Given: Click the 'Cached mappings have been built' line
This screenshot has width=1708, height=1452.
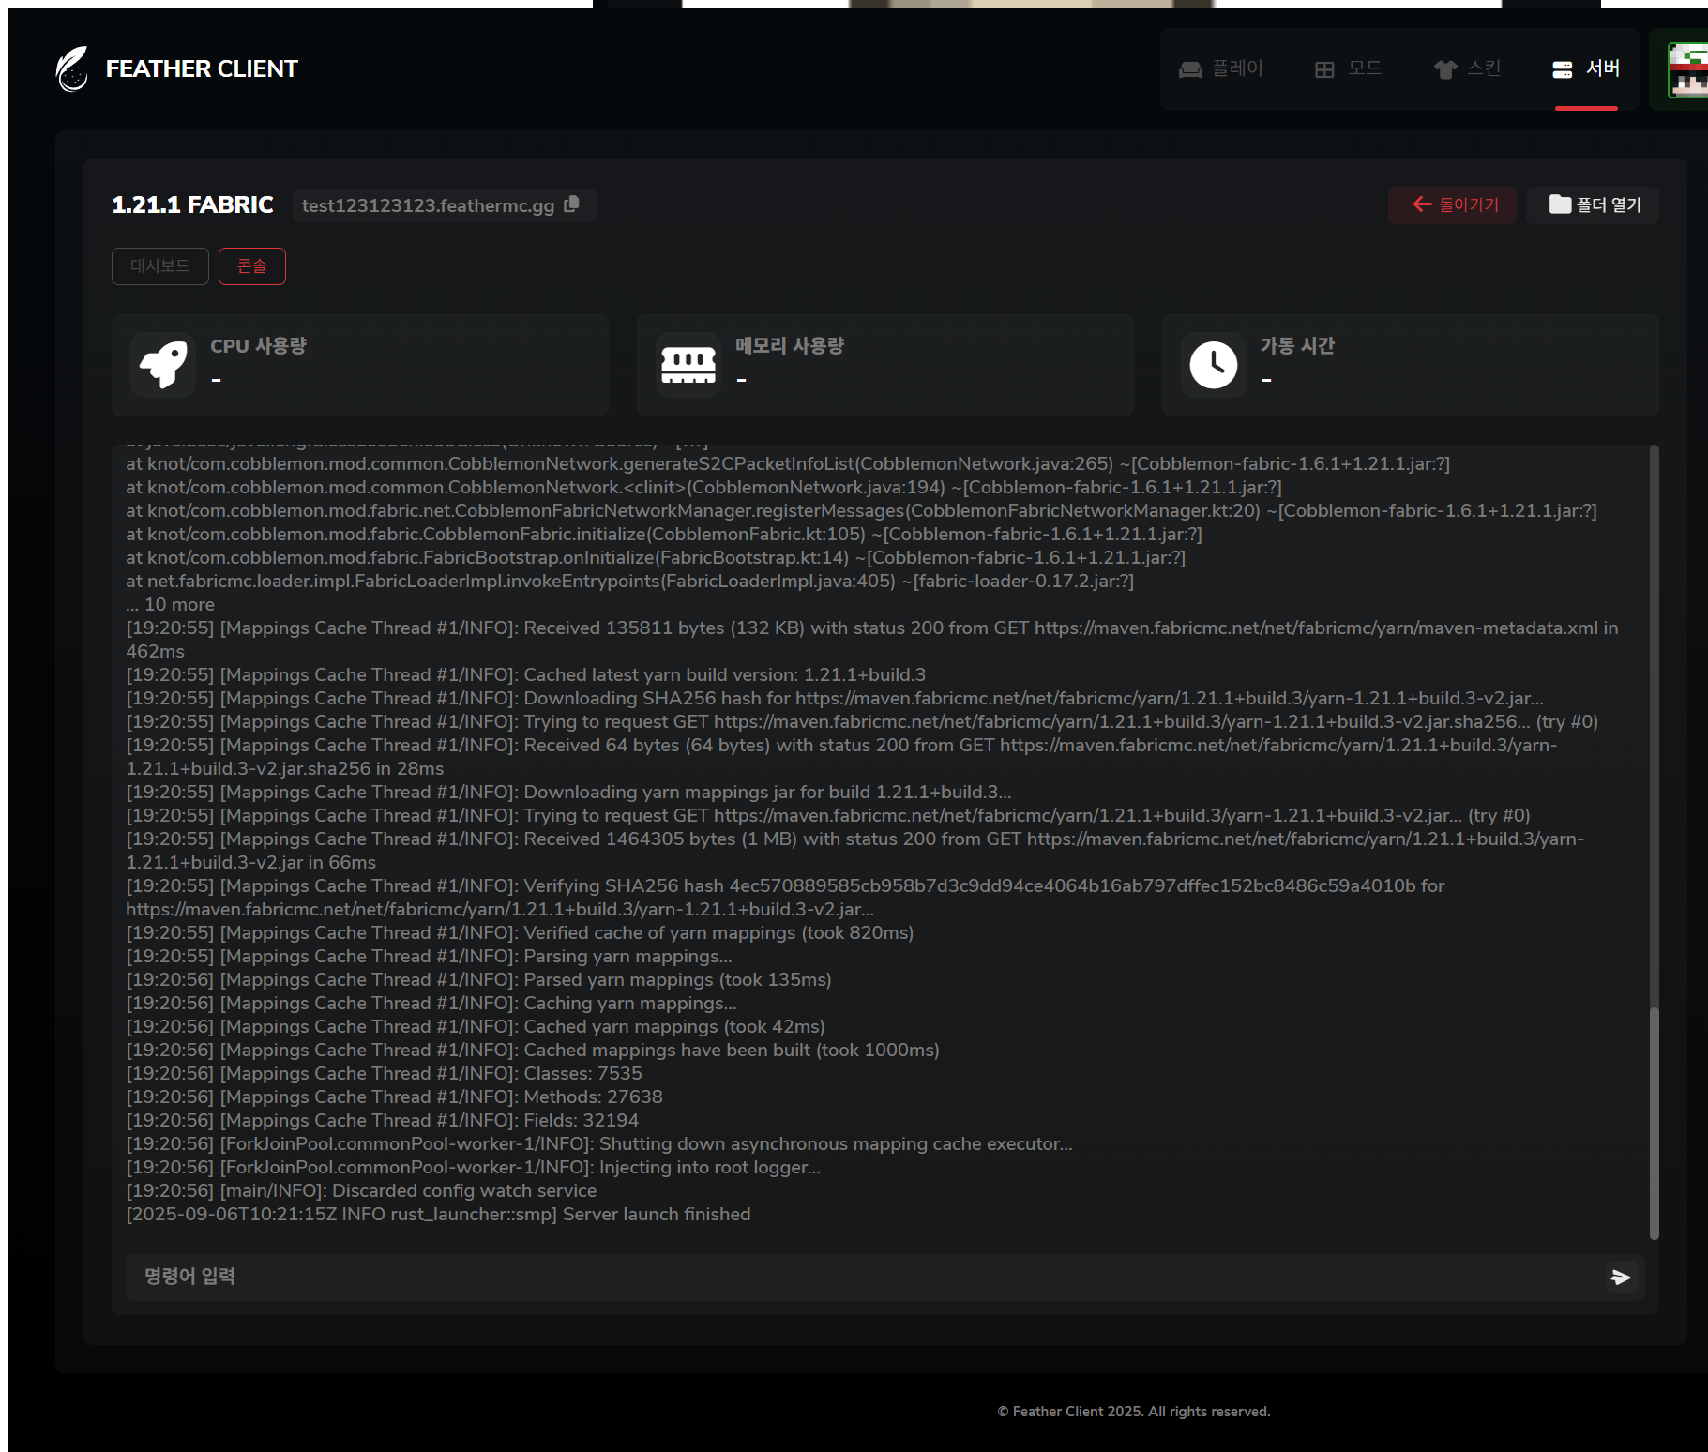Looking at the screenshot, I should tap(532, 1050).
